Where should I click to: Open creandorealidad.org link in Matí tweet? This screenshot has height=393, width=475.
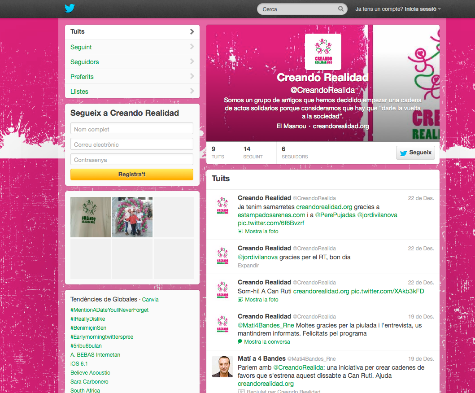(266, 384)
